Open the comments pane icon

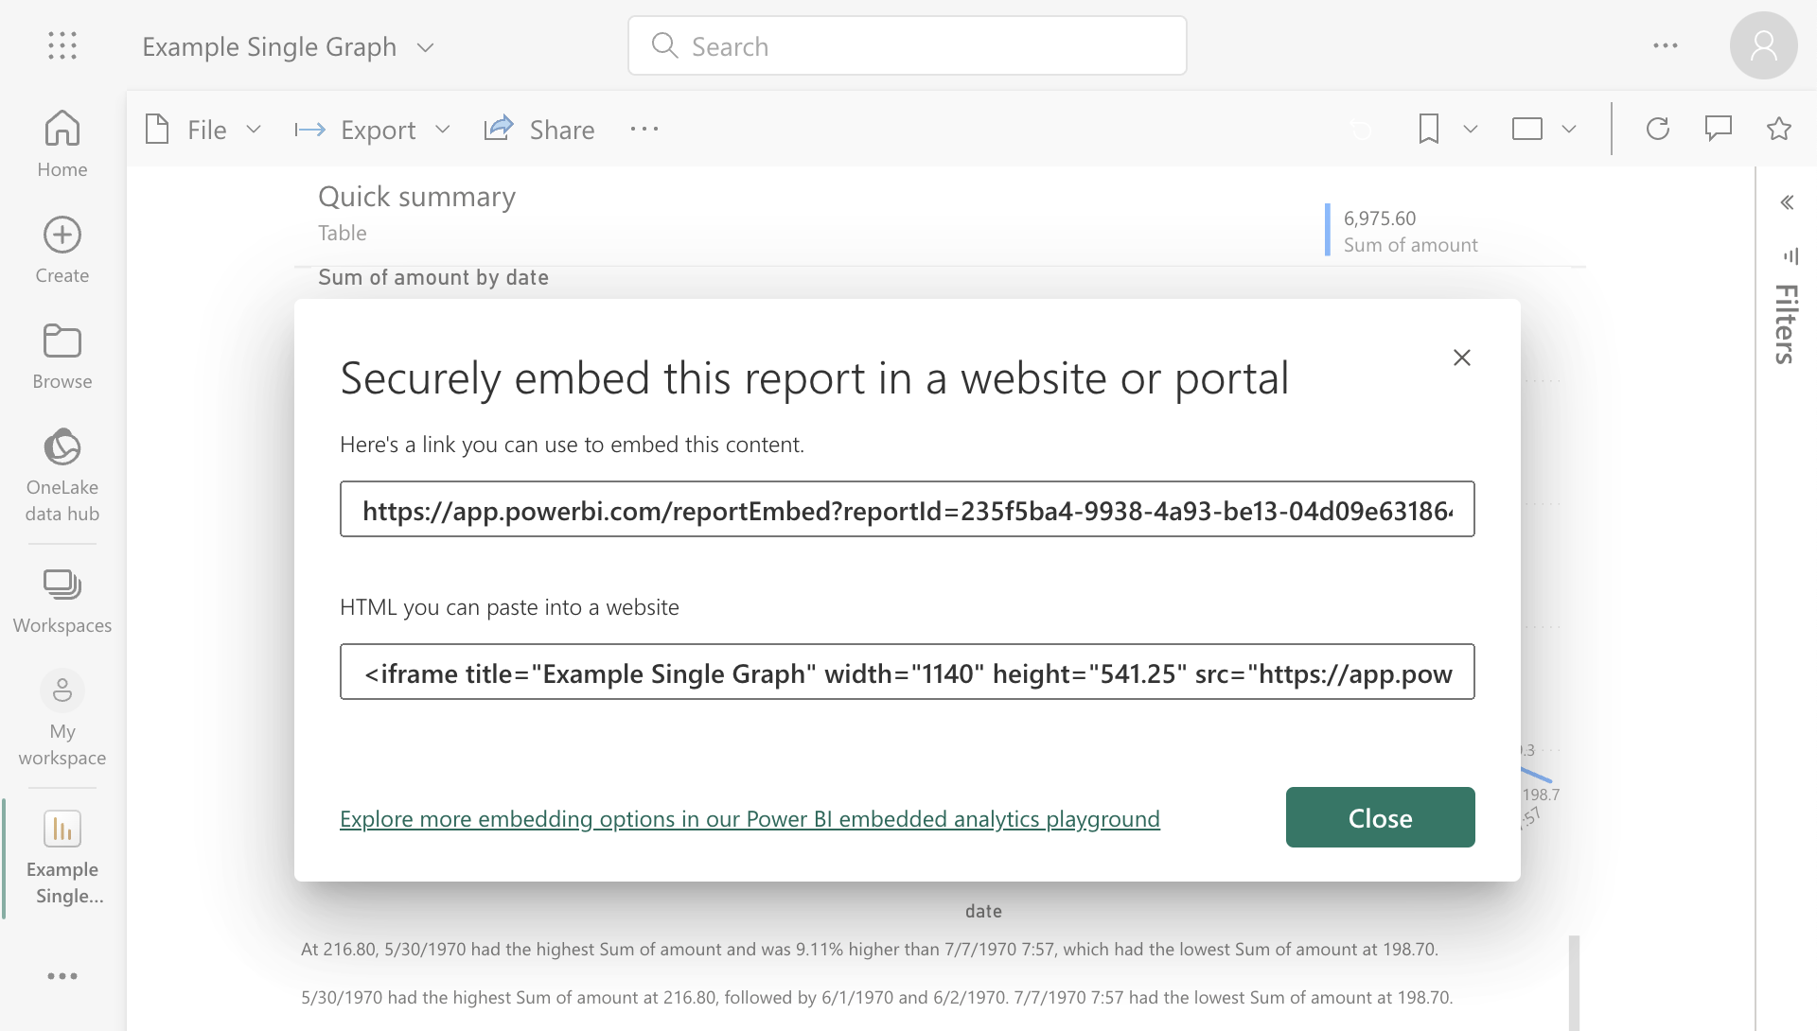1718,129
